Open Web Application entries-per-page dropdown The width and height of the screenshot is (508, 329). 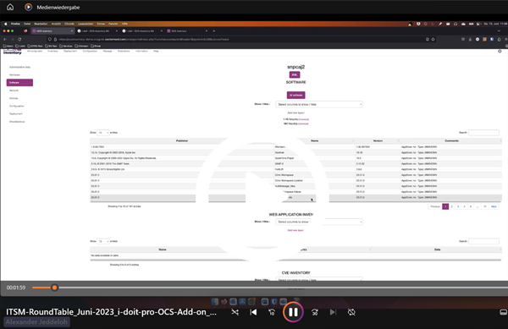click(103, 241)
